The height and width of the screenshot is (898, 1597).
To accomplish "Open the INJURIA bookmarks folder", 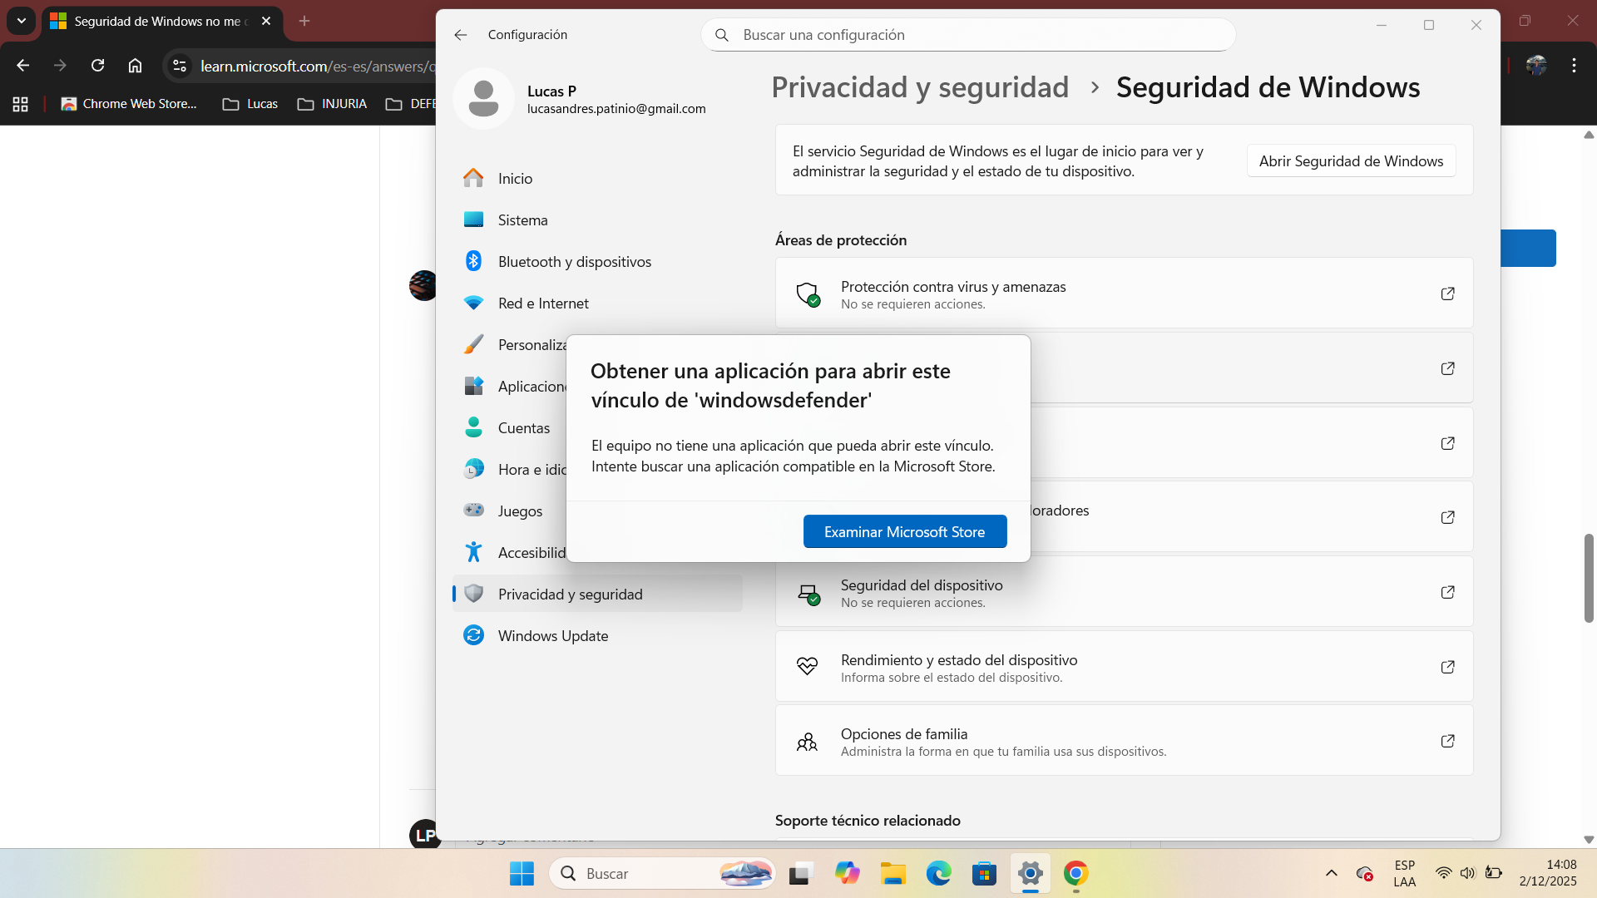I will [332, 104].
